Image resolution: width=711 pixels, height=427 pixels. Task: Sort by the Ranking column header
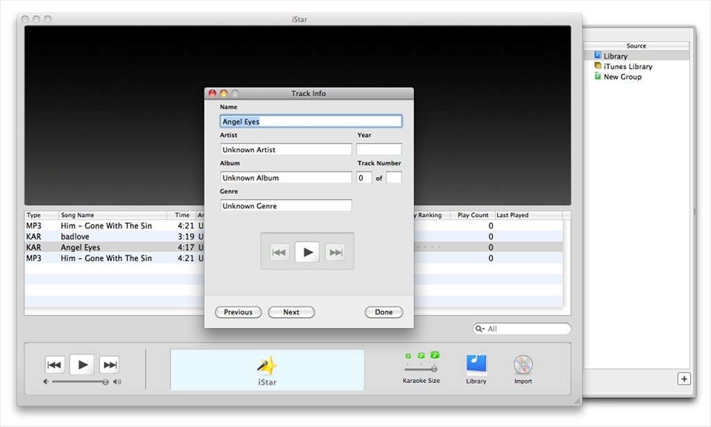[432, 215]
